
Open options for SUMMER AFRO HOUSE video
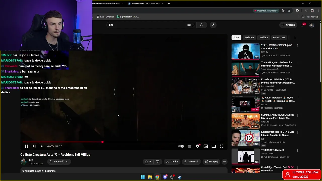[x=298, y=115]
